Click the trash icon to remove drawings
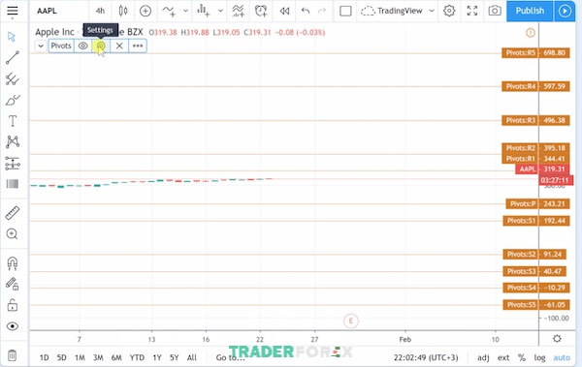 click(x=12, y=355)
